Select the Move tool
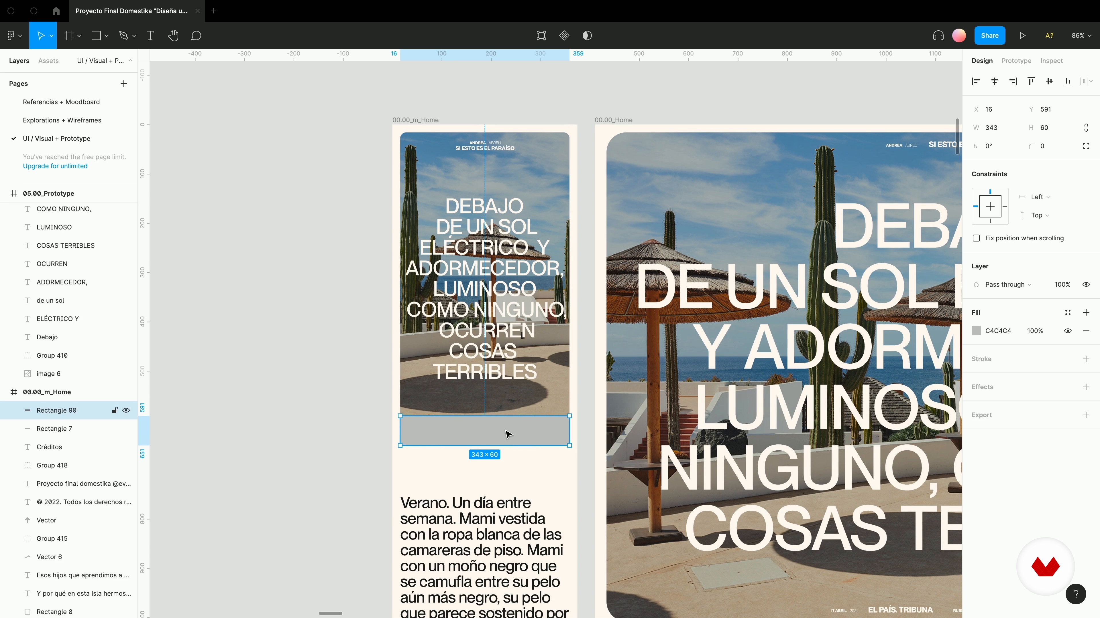 click(41, 35)
